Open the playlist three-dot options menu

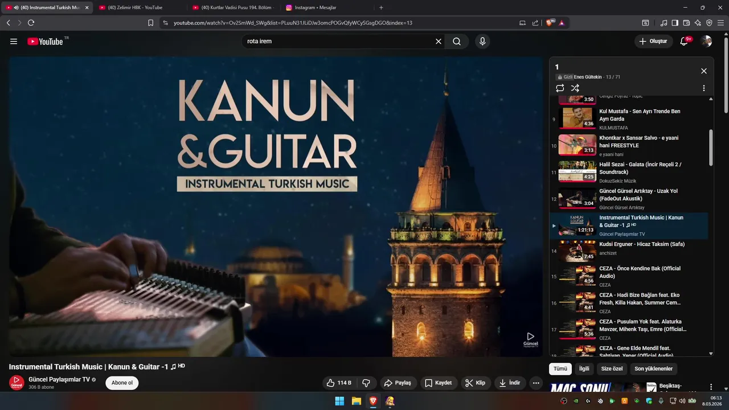pyautogui.click(x=704, y=88)
